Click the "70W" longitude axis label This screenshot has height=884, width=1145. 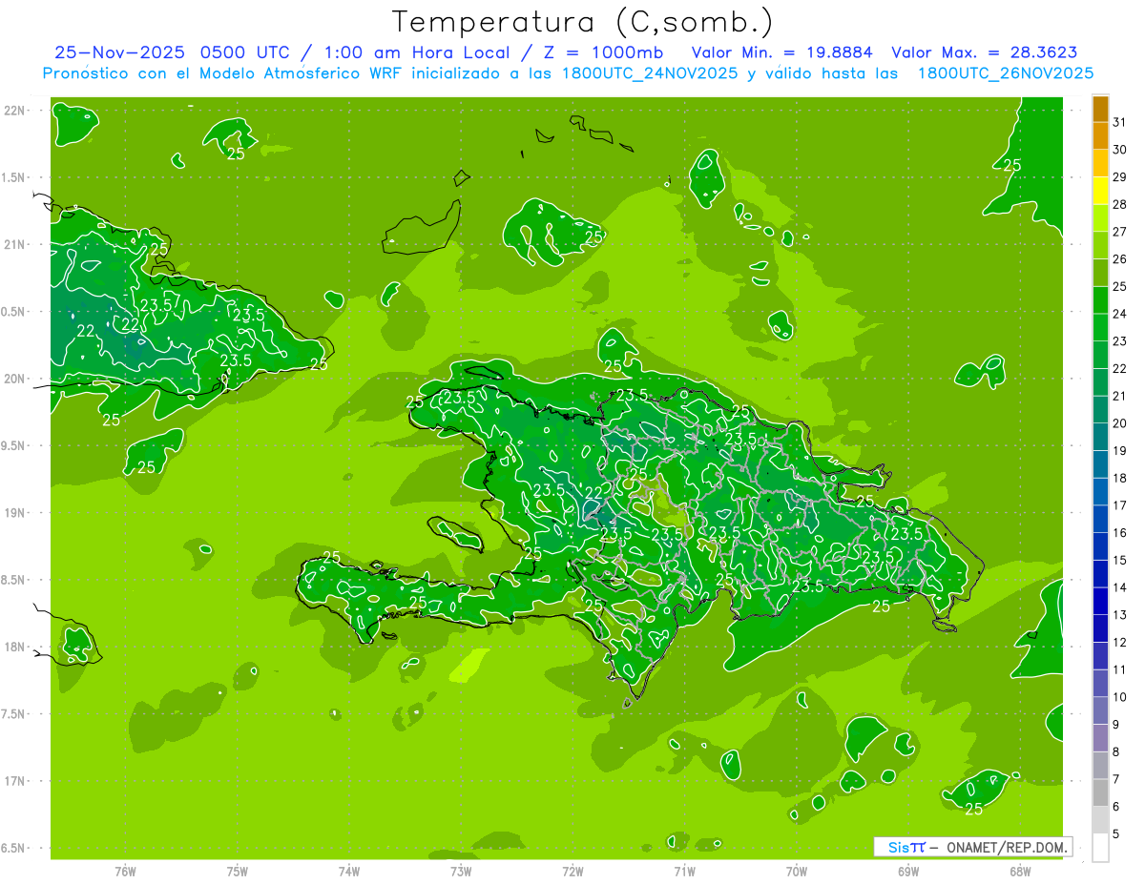click(797, 872)
